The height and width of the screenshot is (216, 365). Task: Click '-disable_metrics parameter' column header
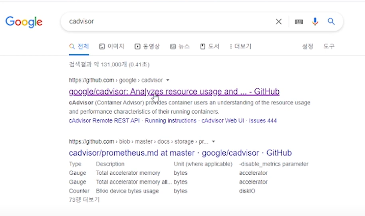274,164
